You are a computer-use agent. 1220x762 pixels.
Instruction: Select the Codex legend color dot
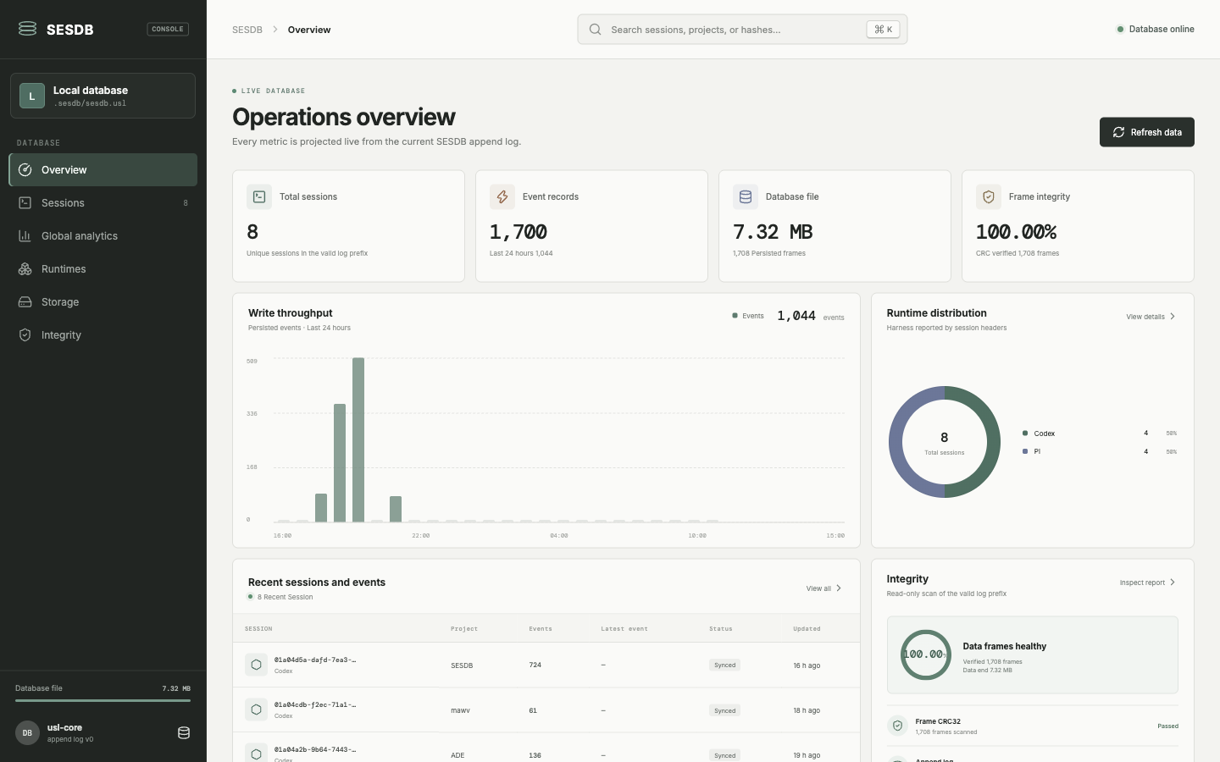pos(1025,433)
